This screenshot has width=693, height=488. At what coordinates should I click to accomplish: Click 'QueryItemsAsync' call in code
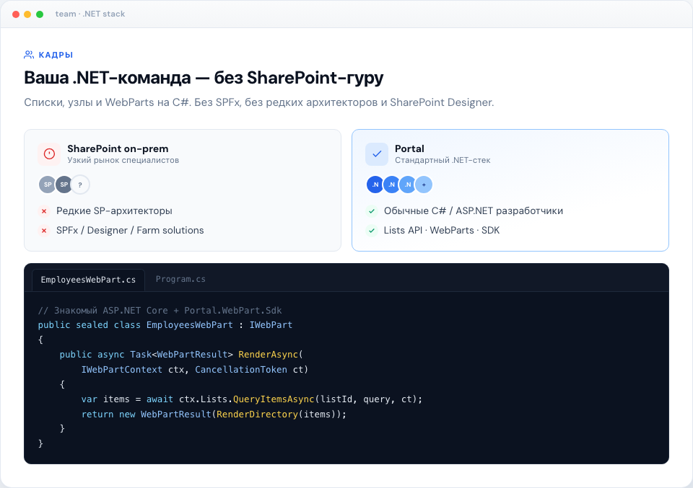pos(274,399)
